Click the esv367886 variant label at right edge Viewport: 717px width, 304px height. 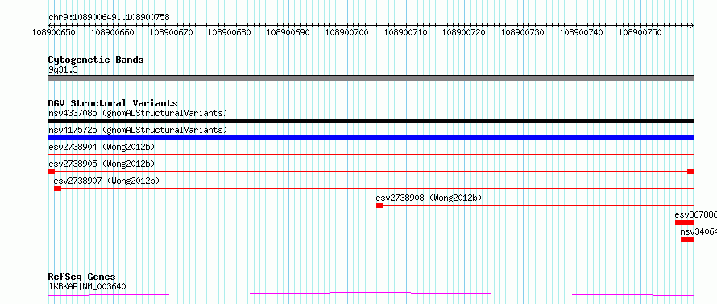(x=695, y=214)
